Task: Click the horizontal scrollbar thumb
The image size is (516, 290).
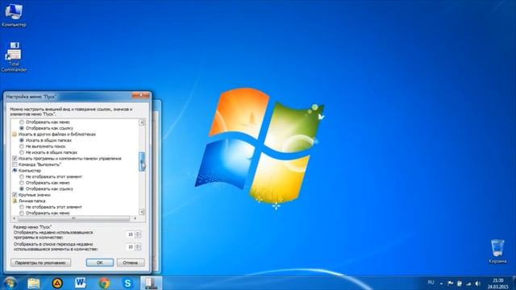Action: pyautogui.click(x=73, y=218)
